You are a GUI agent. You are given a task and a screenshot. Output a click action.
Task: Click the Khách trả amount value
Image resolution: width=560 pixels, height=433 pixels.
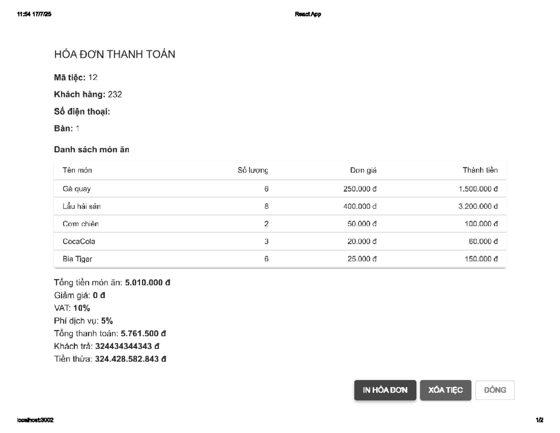pyautogui.click(x=127, y=346)
